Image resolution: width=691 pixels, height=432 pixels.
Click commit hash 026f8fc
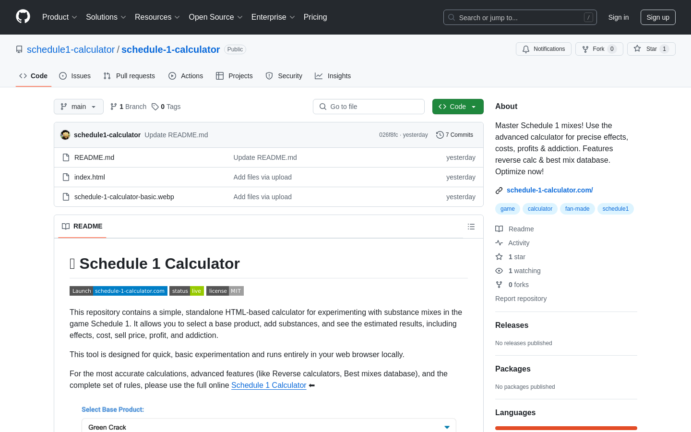(389, 135)
